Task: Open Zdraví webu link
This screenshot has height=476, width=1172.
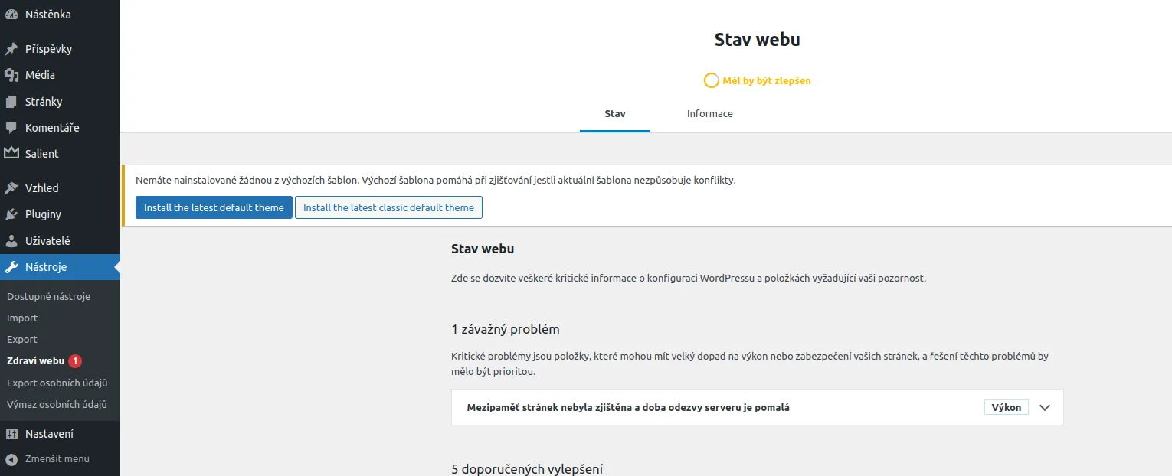Action: 35,360
